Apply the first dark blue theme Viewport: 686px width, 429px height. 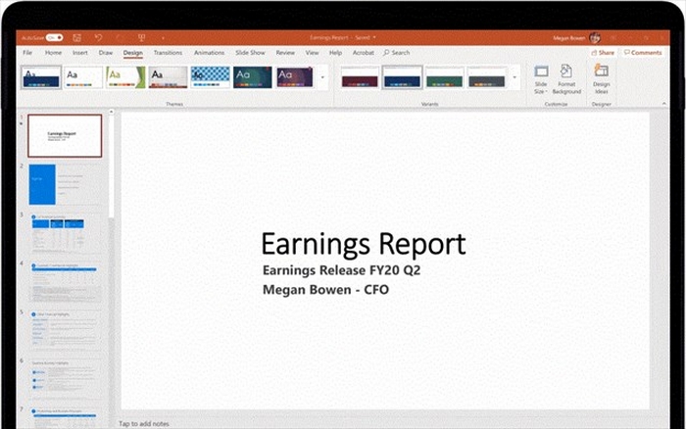[x=41, y=77]
